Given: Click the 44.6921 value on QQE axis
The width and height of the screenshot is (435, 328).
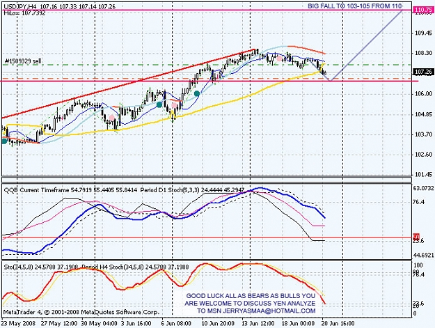Looking at the screenshot, I should click(x=423, y=255).
